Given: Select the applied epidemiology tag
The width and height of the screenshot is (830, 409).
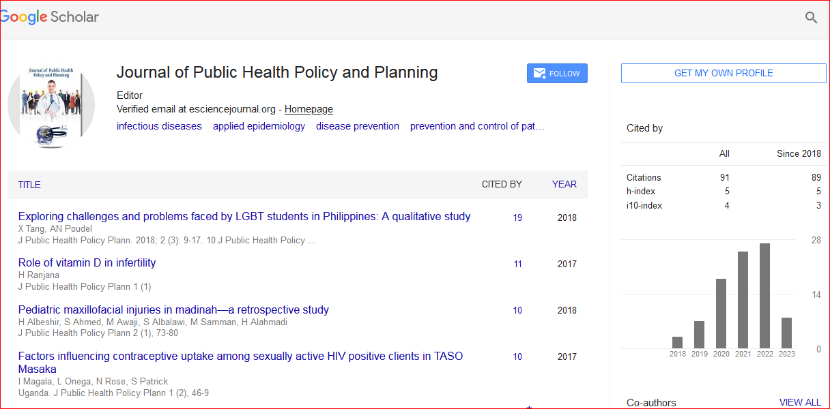Looking at the screenshot, I should (259, 126).
